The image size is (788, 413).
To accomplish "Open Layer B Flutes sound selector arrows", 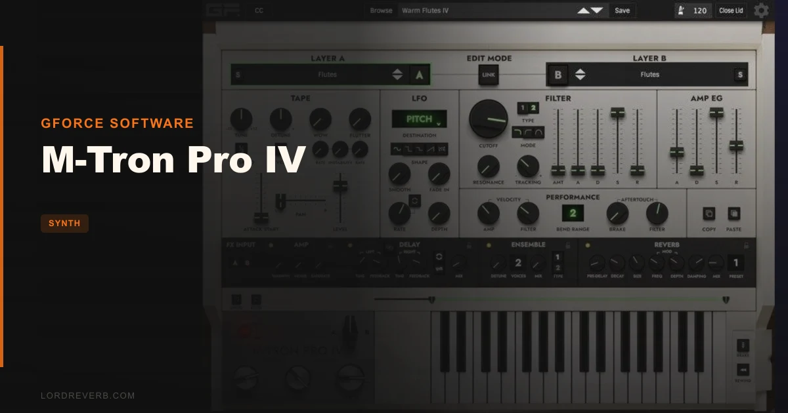I will coord(580,75).
